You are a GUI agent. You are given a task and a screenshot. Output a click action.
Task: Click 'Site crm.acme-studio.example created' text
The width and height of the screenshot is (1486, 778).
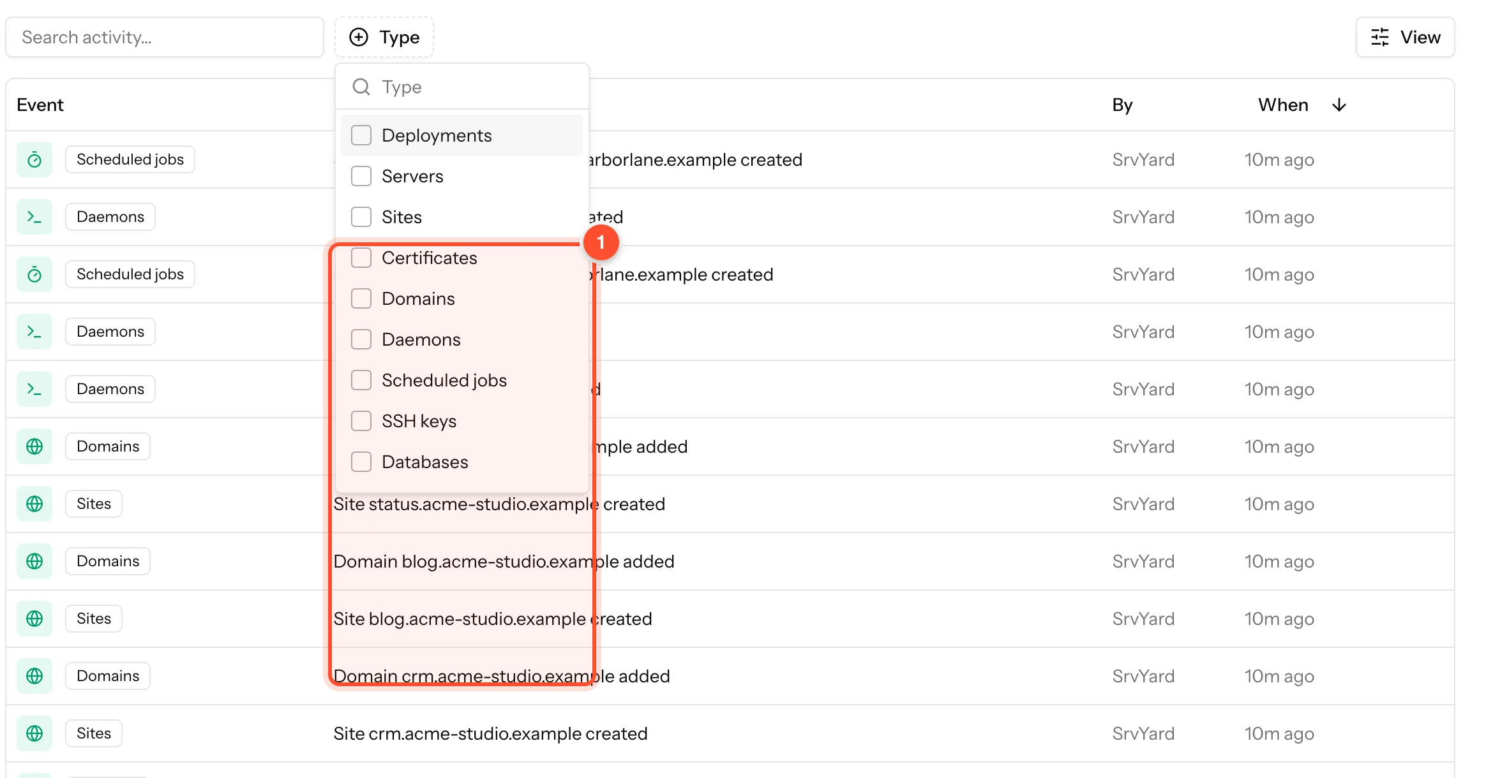[490, 733]
